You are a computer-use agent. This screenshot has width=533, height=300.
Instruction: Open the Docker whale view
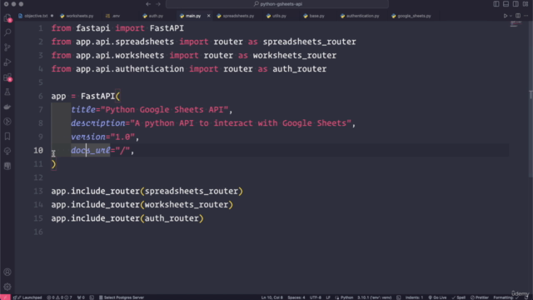tap(7, 107)
